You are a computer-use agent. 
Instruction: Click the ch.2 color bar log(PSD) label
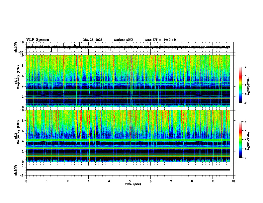[248, 141]
